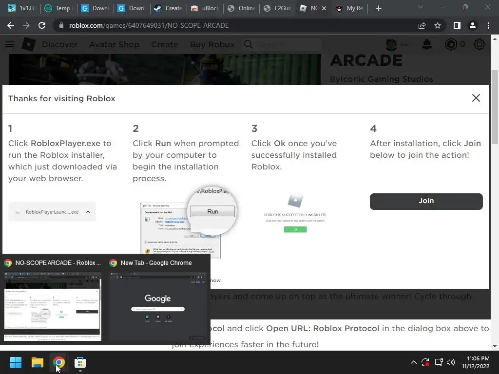Click the Join button
Screen dimensions: 499x374
[426, 201]
